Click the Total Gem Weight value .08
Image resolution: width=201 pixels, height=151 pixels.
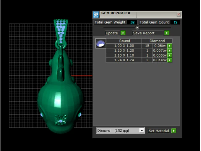[x=132, y=22]
